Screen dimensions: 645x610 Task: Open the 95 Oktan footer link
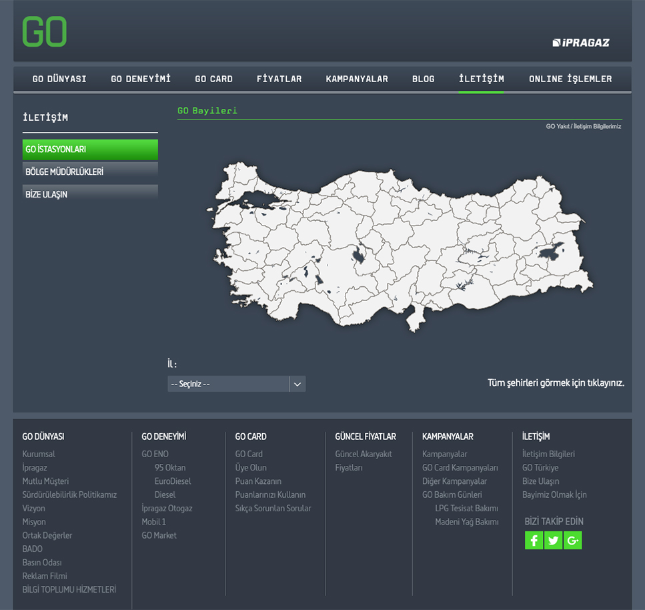(170, 468)
